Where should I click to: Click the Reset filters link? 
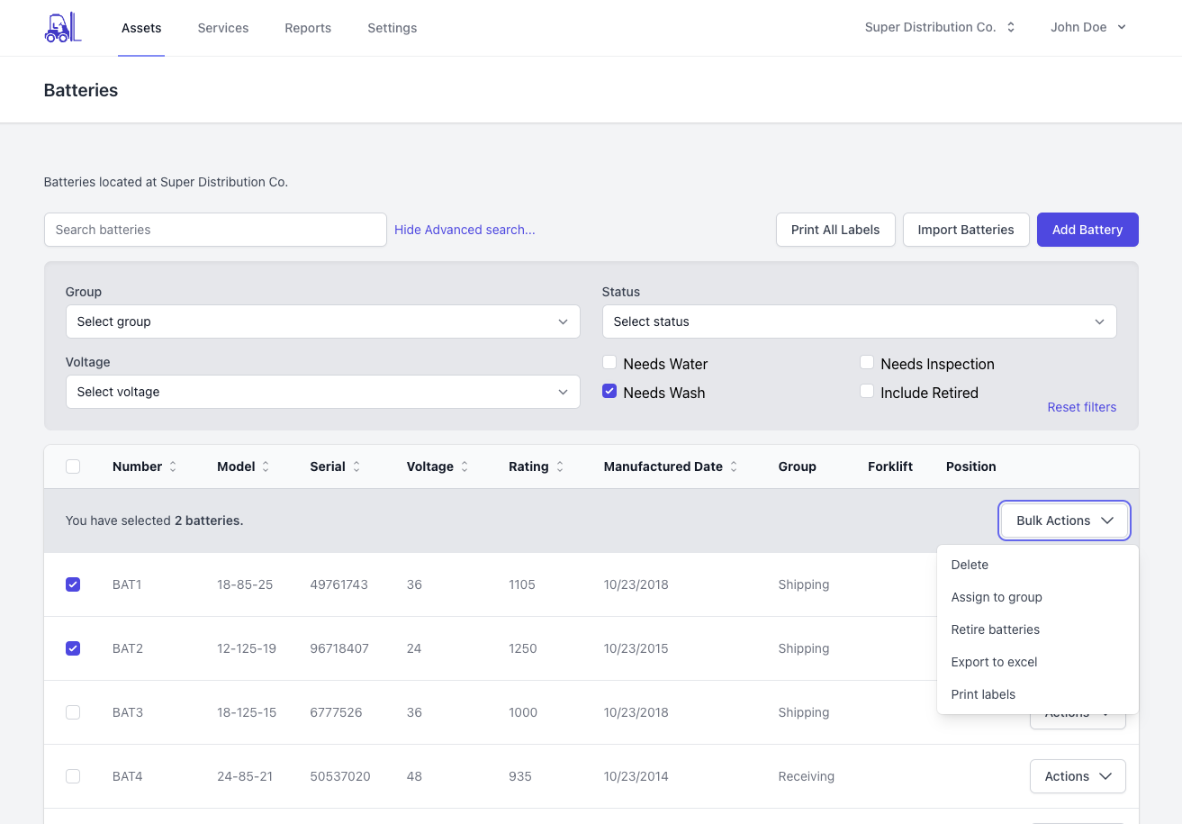(1082, 407)
